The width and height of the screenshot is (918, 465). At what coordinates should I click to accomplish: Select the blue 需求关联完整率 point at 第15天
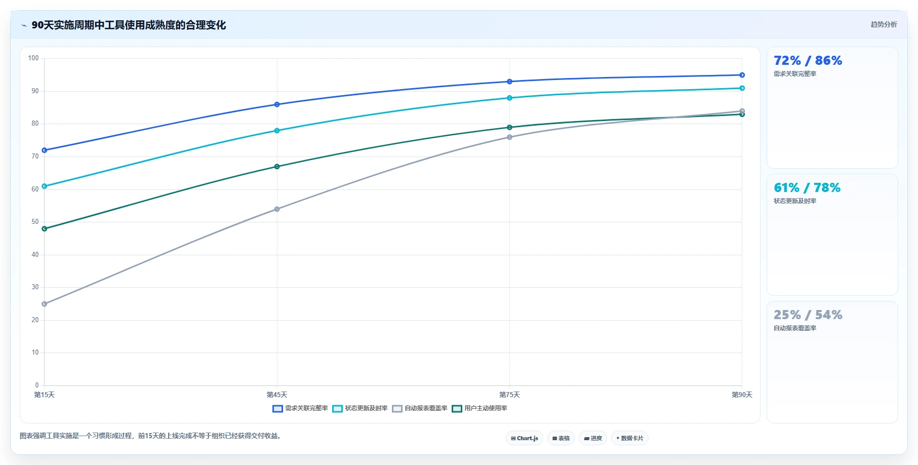click(45, 150)
